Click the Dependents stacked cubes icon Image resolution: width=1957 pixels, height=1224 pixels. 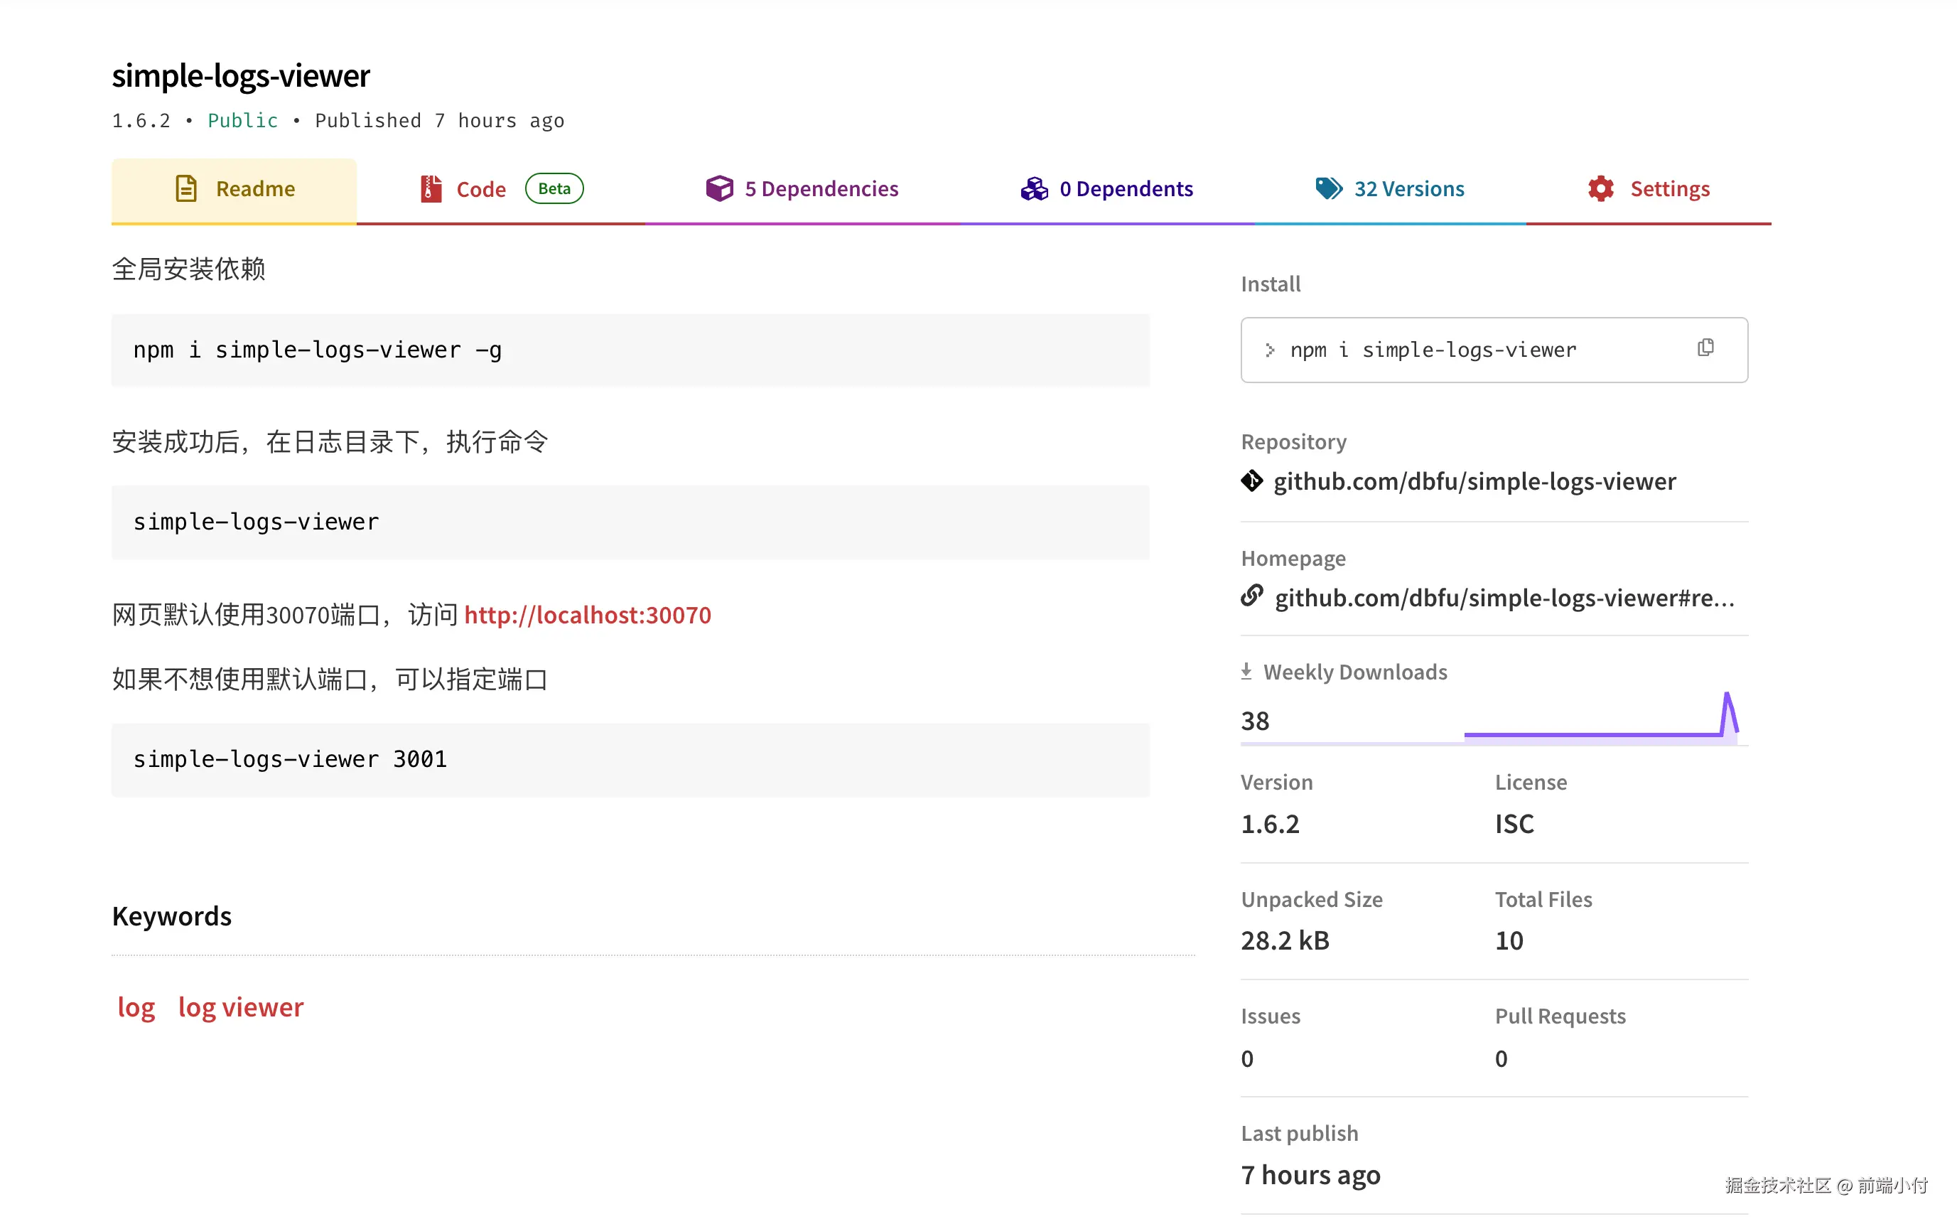(1033, 188)
